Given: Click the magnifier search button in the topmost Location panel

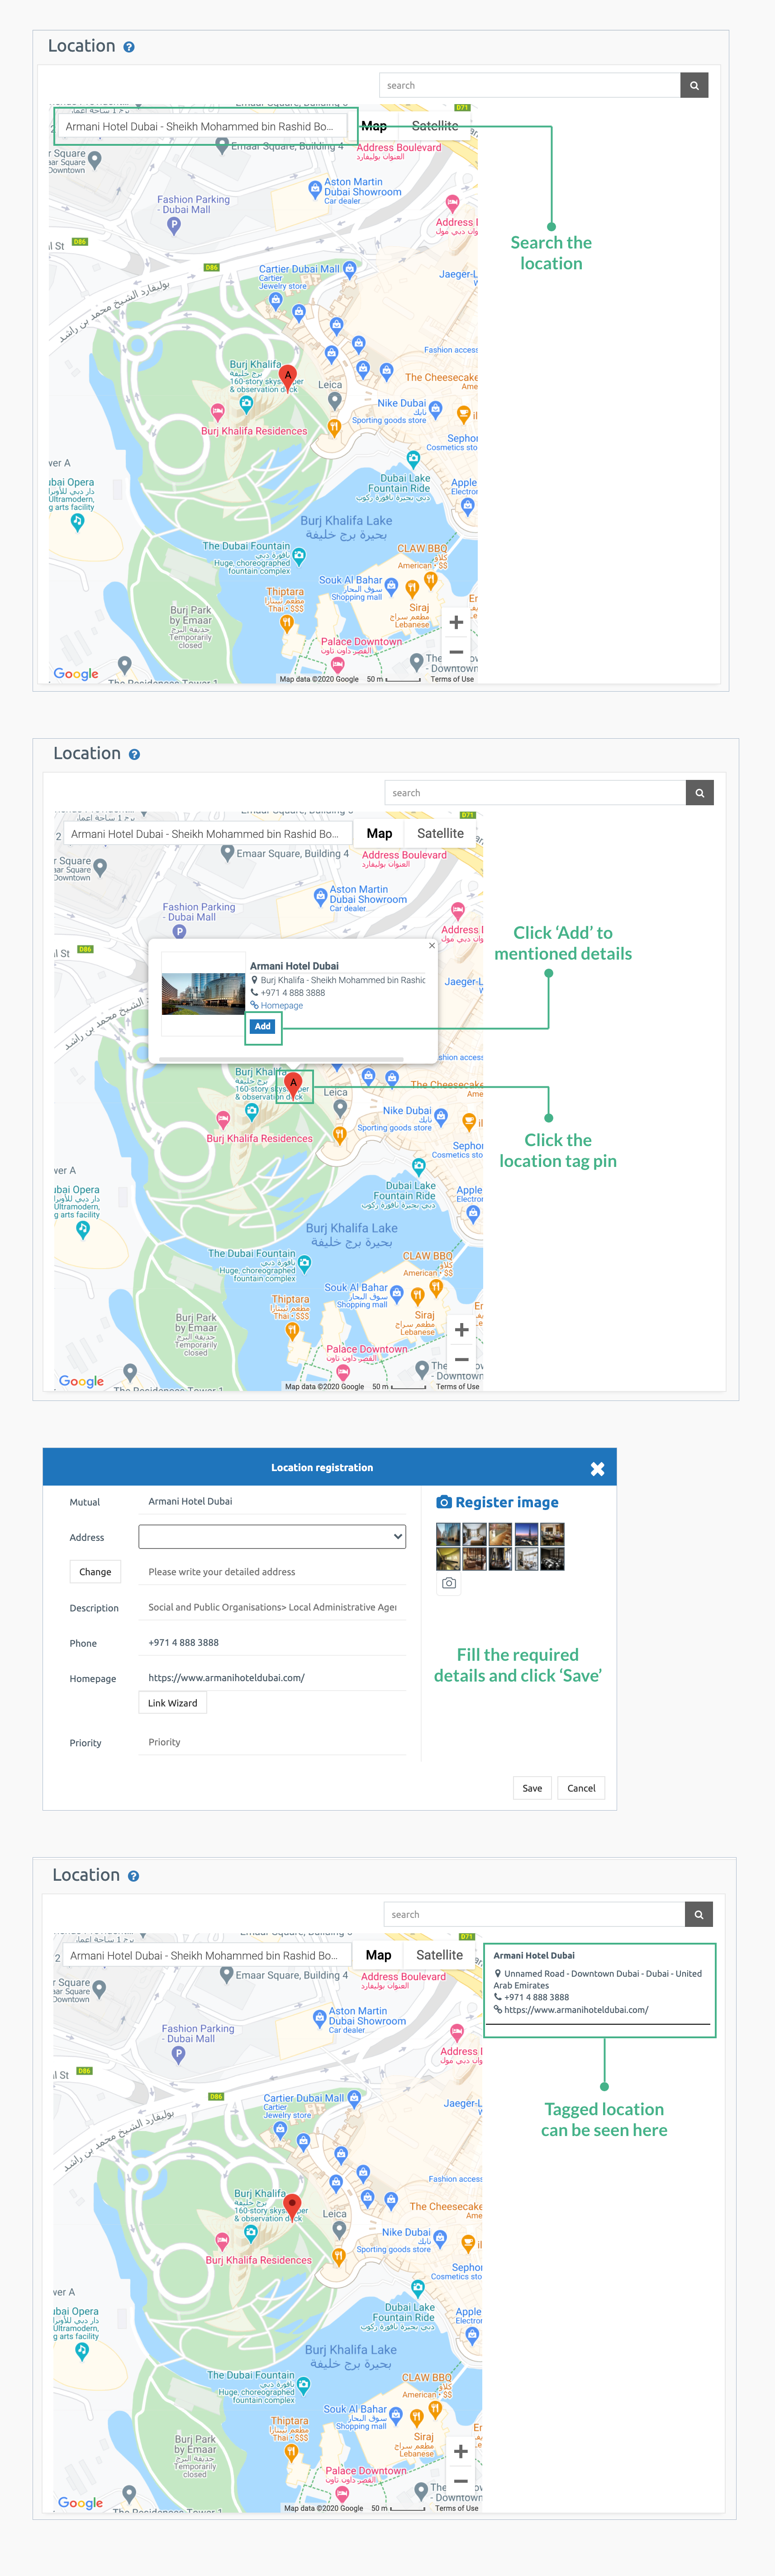Looking at the screenshot, I should [694, 85].
